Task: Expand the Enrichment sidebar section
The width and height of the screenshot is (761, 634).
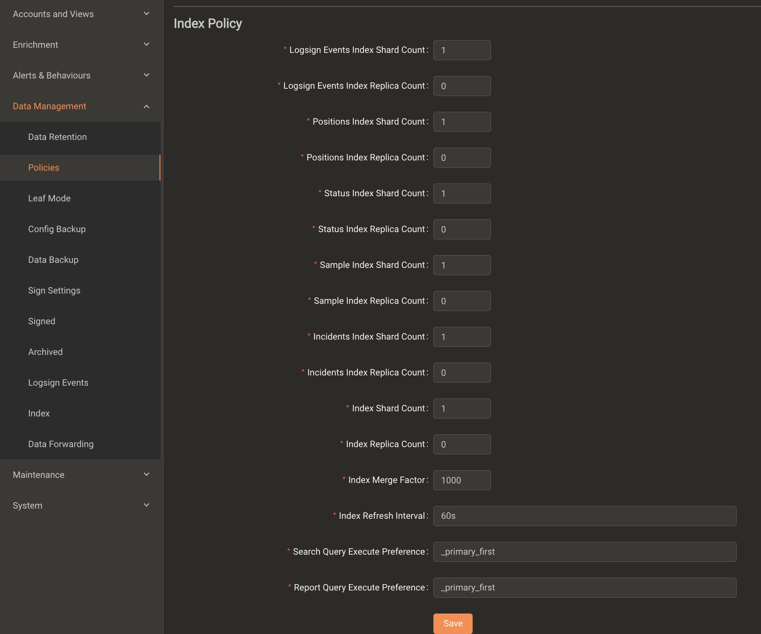Action: (x=80, y=45)
